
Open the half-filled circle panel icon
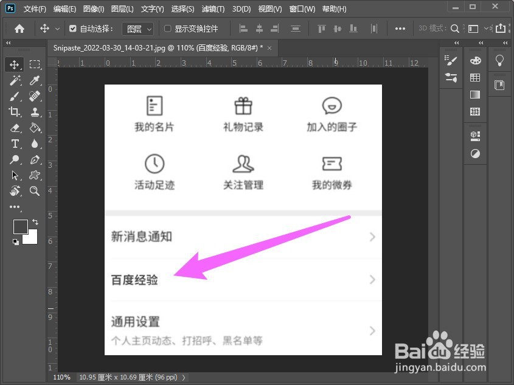tap(475, 153)
